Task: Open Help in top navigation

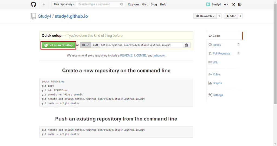Action: [x=163, y=4]
